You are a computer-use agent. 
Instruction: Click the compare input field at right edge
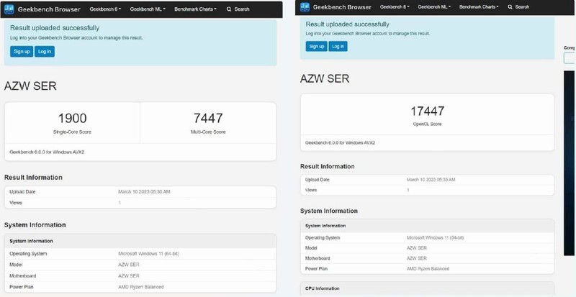570,58
